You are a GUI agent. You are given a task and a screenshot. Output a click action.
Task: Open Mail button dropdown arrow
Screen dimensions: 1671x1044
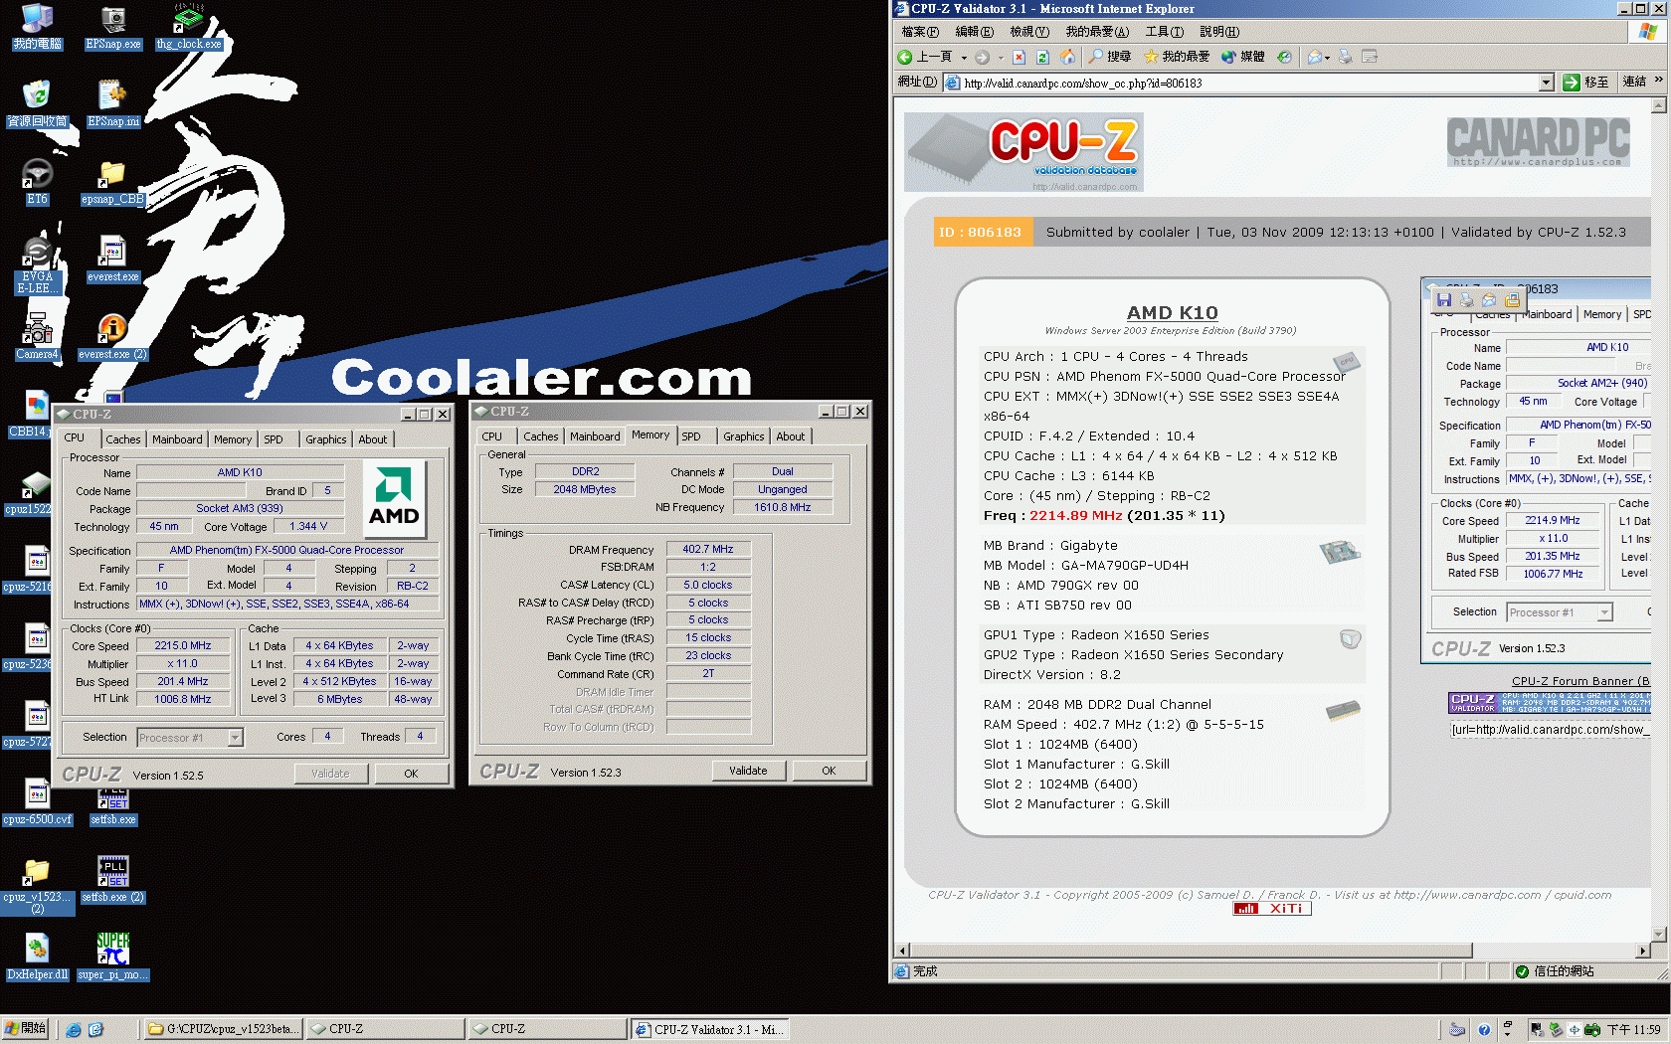pos(1327,58)
